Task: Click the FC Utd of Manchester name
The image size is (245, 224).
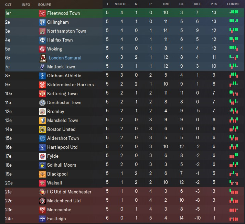Action: click(69, 192)
